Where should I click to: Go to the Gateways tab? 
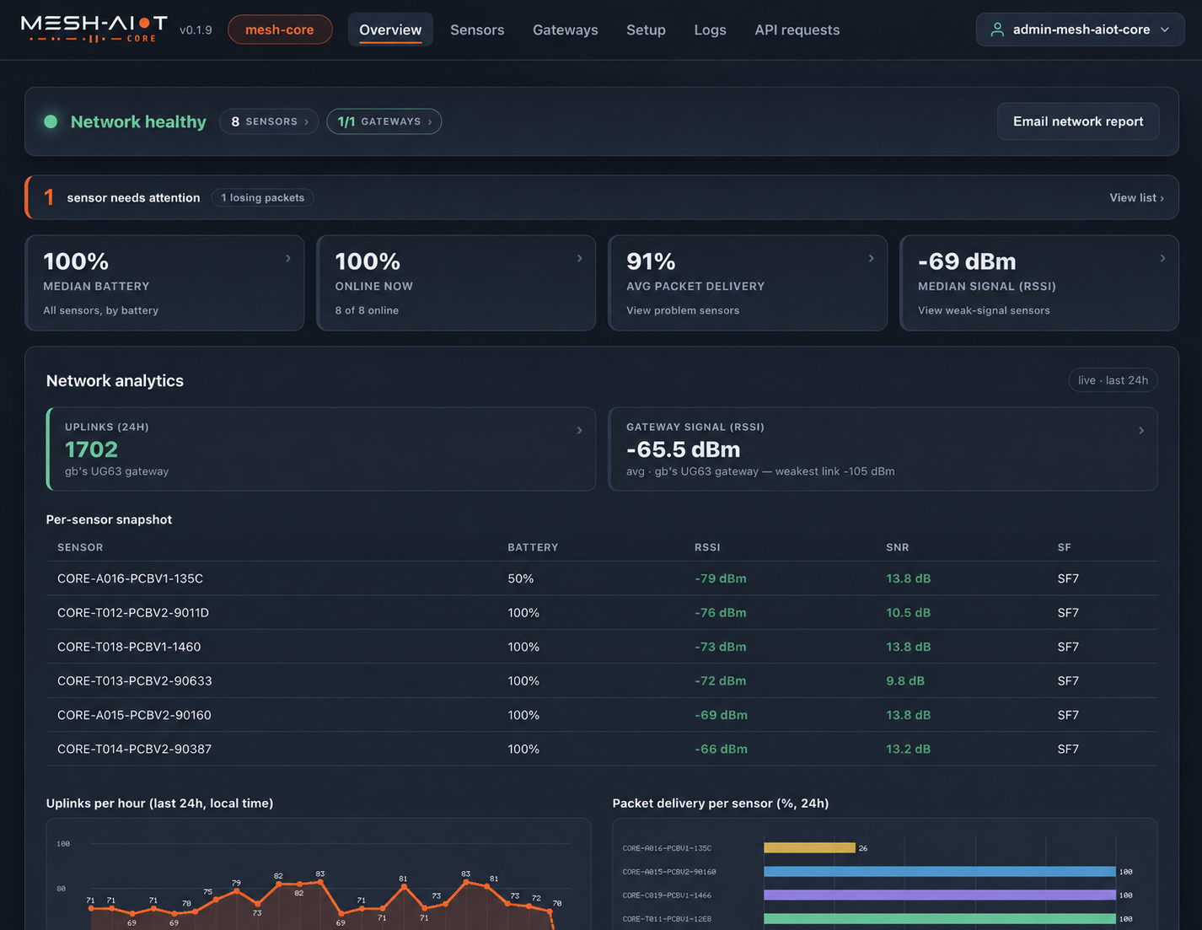(x=566, y=30)
